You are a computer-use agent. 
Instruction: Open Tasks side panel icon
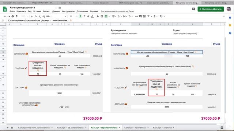pyautogui.click(x=230, y=33)
